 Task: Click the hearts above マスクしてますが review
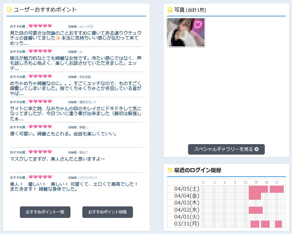(x=40, y=152)
